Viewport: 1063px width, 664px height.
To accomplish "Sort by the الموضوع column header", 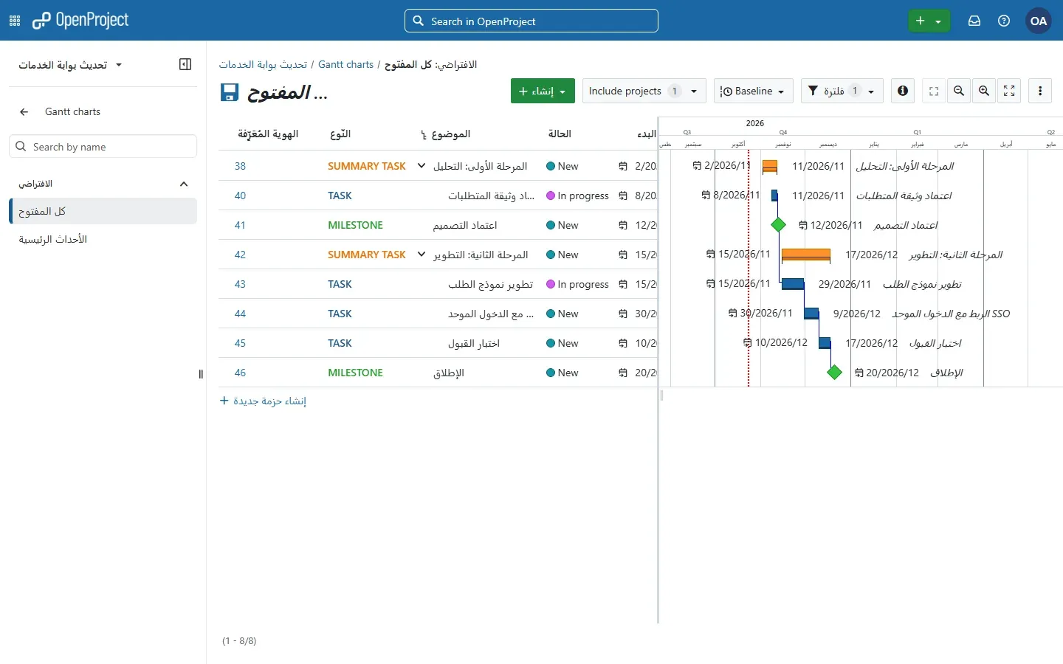I will (451, 134).
